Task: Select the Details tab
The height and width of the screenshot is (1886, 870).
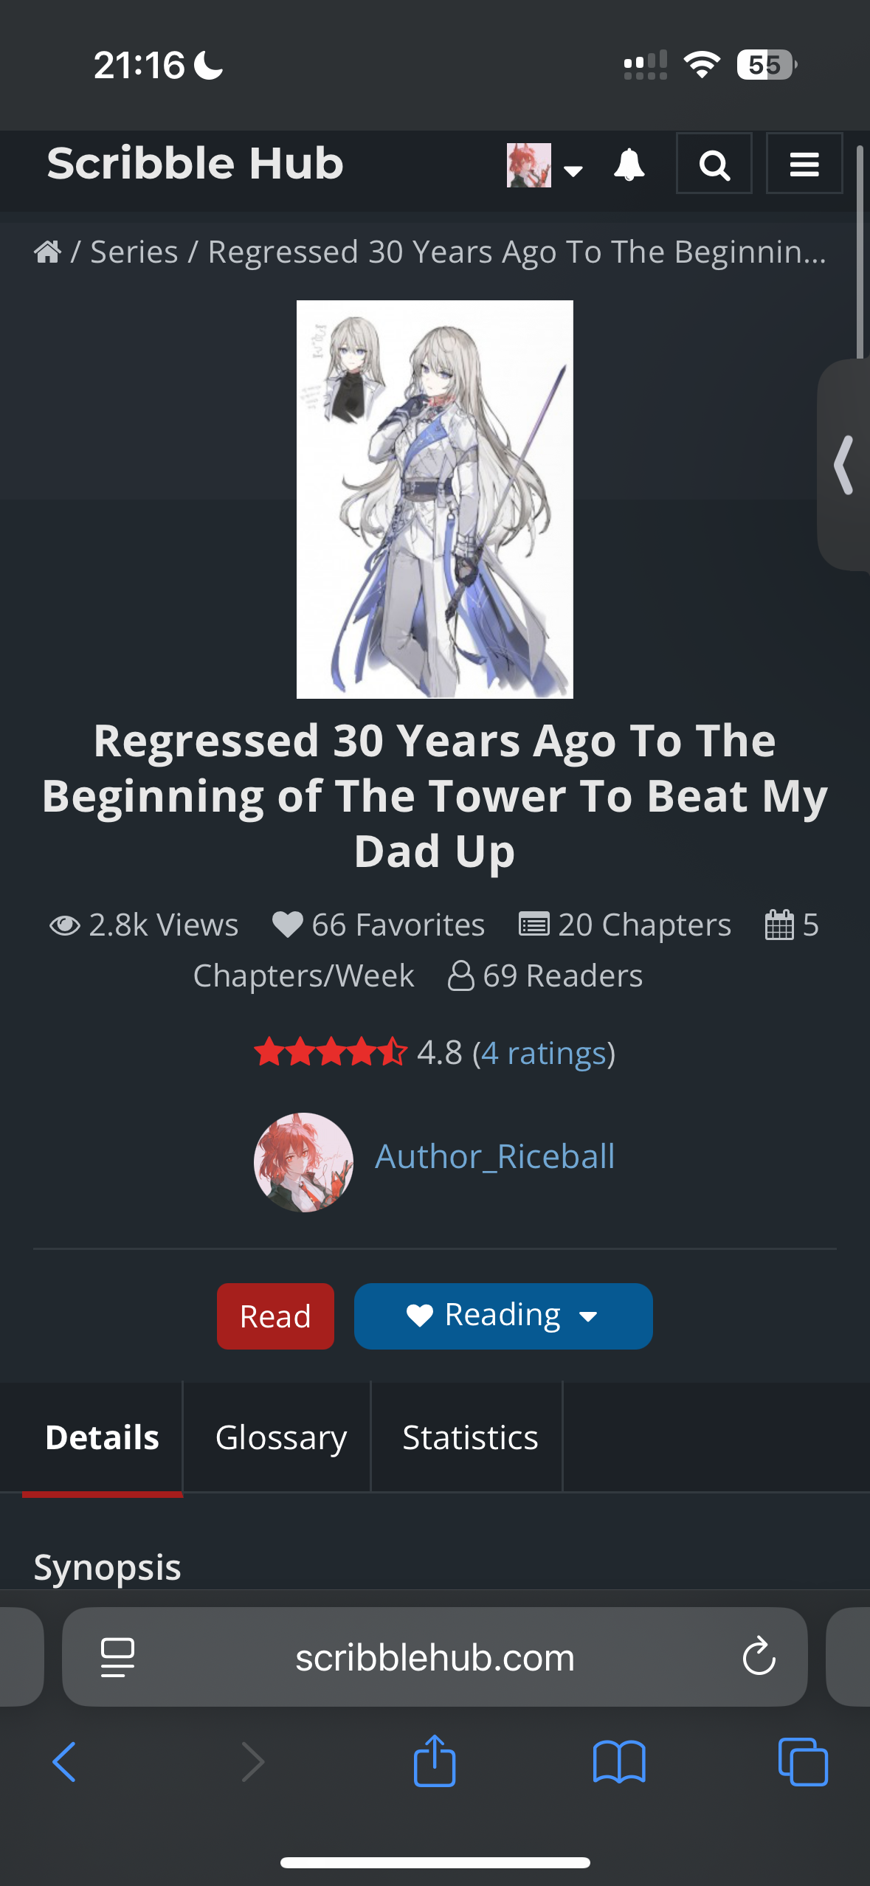Action: 103,1437
